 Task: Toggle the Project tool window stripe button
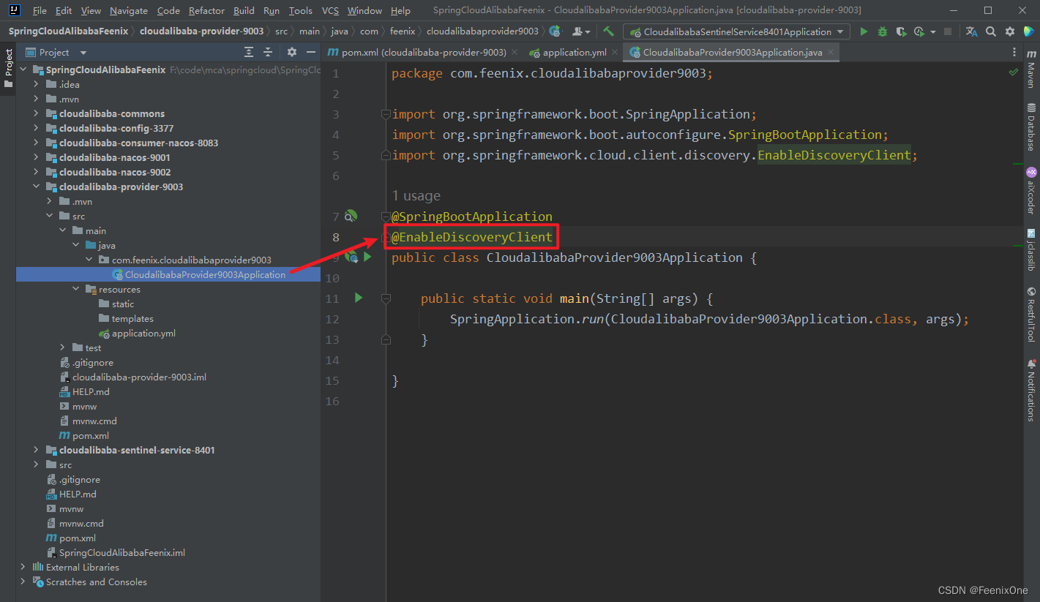[8, 67]
